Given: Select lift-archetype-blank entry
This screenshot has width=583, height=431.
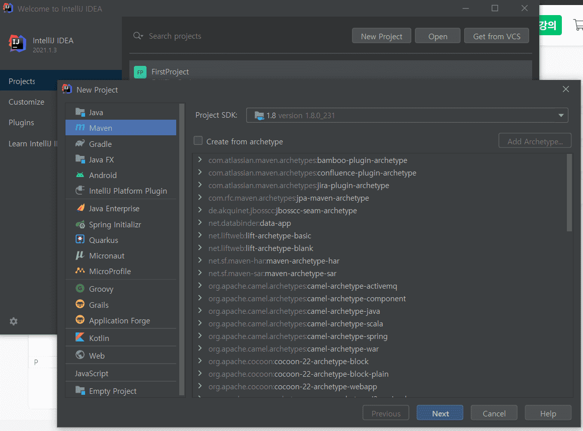Looking at the screenshot, I should pyautogui.click(x=261, y=248).
